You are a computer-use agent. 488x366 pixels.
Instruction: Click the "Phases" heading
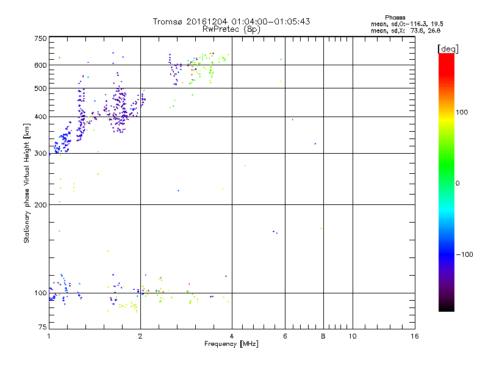[x=395, y=18]
